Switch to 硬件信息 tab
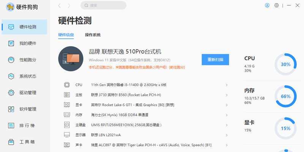Image resolution: width=304 pixels, height=152 pixels. pyautogui.click(x=66, y=35)
